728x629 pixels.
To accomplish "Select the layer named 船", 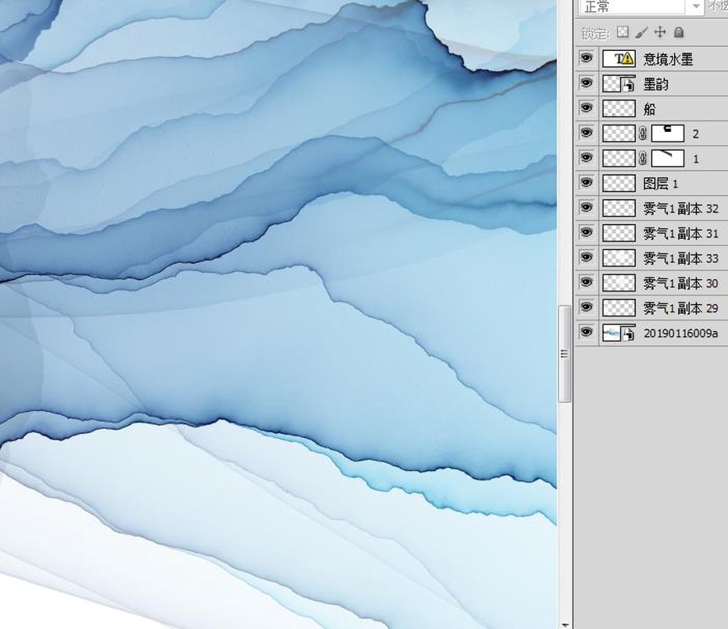I will (x=649, y=109).
